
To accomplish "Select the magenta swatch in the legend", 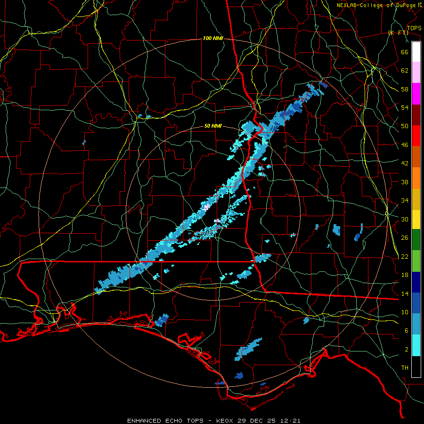I will click(416, 94).
